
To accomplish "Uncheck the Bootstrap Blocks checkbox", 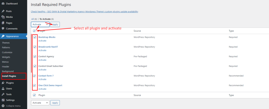I will tap(35, 37).
